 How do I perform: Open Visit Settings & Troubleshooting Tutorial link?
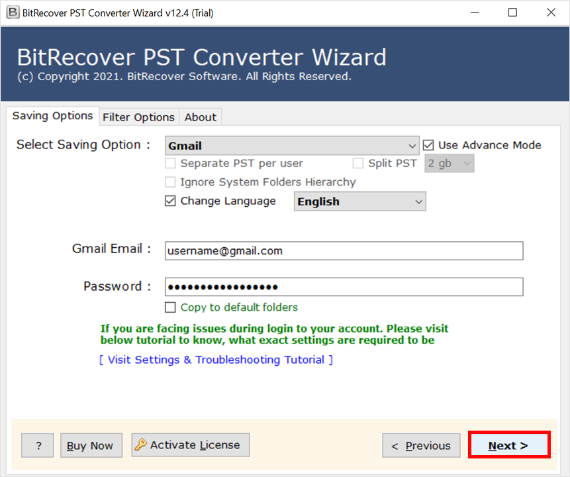[x=216, y=360]
